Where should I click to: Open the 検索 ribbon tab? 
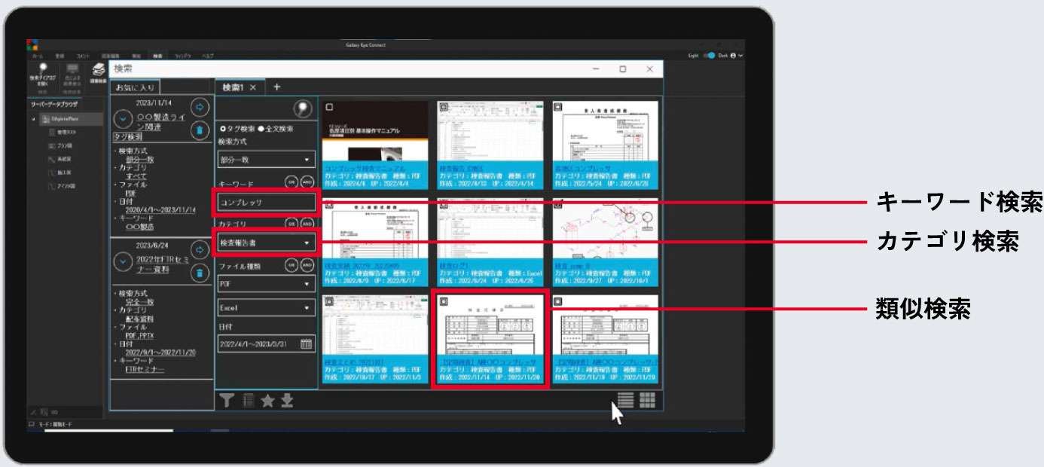pyautogui.click(x=157, y=56)
